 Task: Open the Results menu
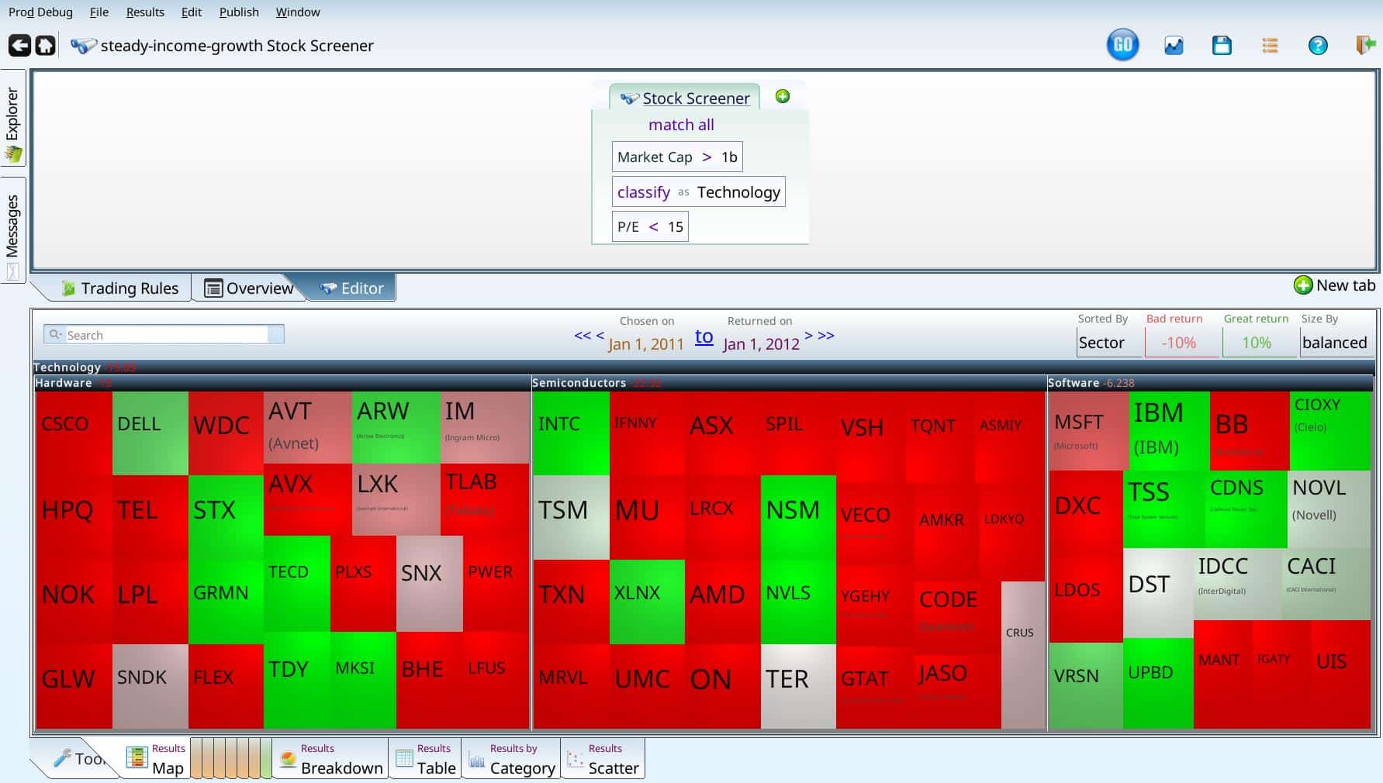coord(145,12)
